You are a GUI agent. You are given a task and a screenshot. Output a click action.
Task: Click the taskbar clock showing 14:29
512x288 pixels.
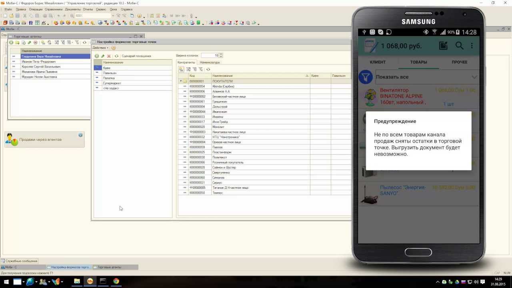tap(498, 281)
